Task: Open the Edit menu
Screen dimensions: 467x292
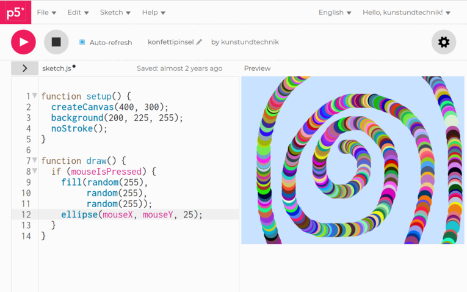Action: (78, 12)
